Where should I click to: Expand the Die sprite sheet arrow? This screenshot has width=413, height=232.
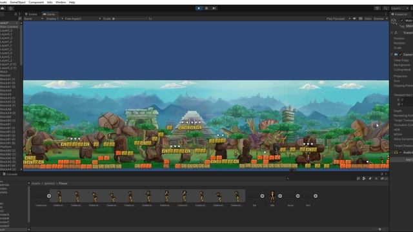click(x=262, y=196)
